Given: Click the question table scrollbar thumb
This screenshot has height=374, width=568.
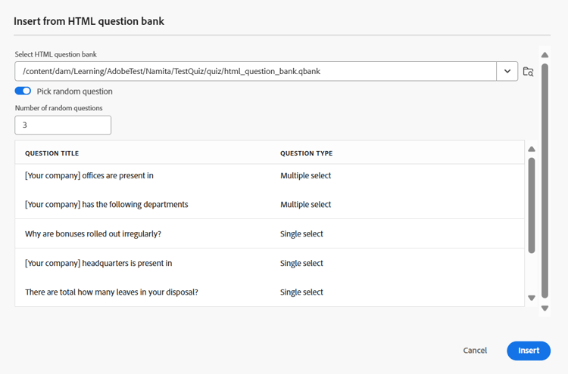Looking at the screenshot, I should click(x=532, y=204).
